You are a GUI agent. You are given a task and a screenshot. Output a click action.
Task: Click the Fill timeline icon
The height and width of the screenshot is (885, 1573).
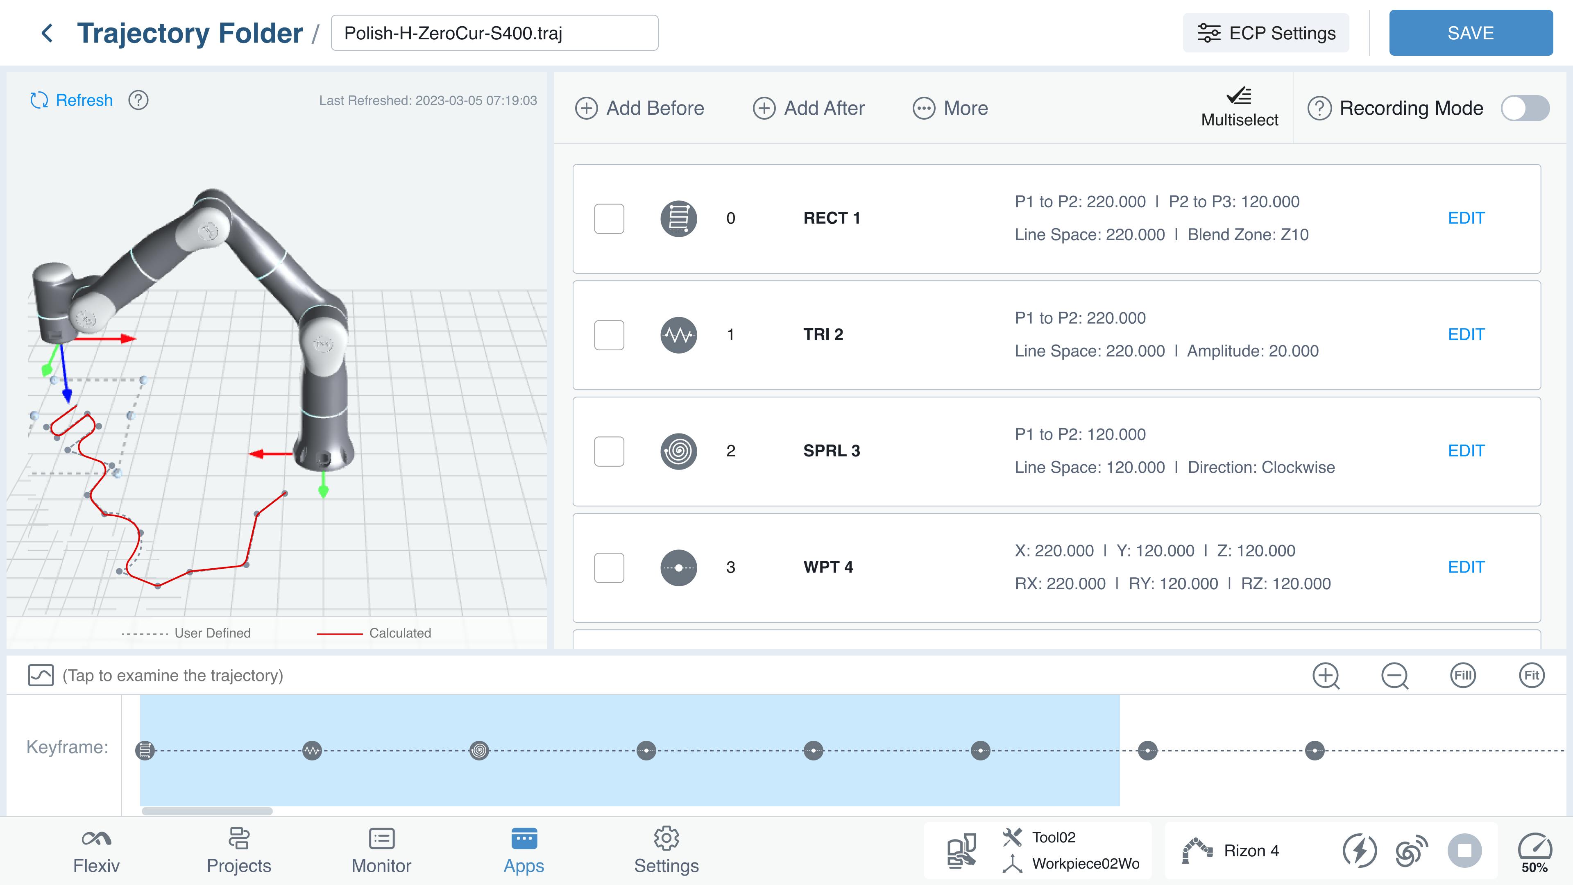point(1463,676)
